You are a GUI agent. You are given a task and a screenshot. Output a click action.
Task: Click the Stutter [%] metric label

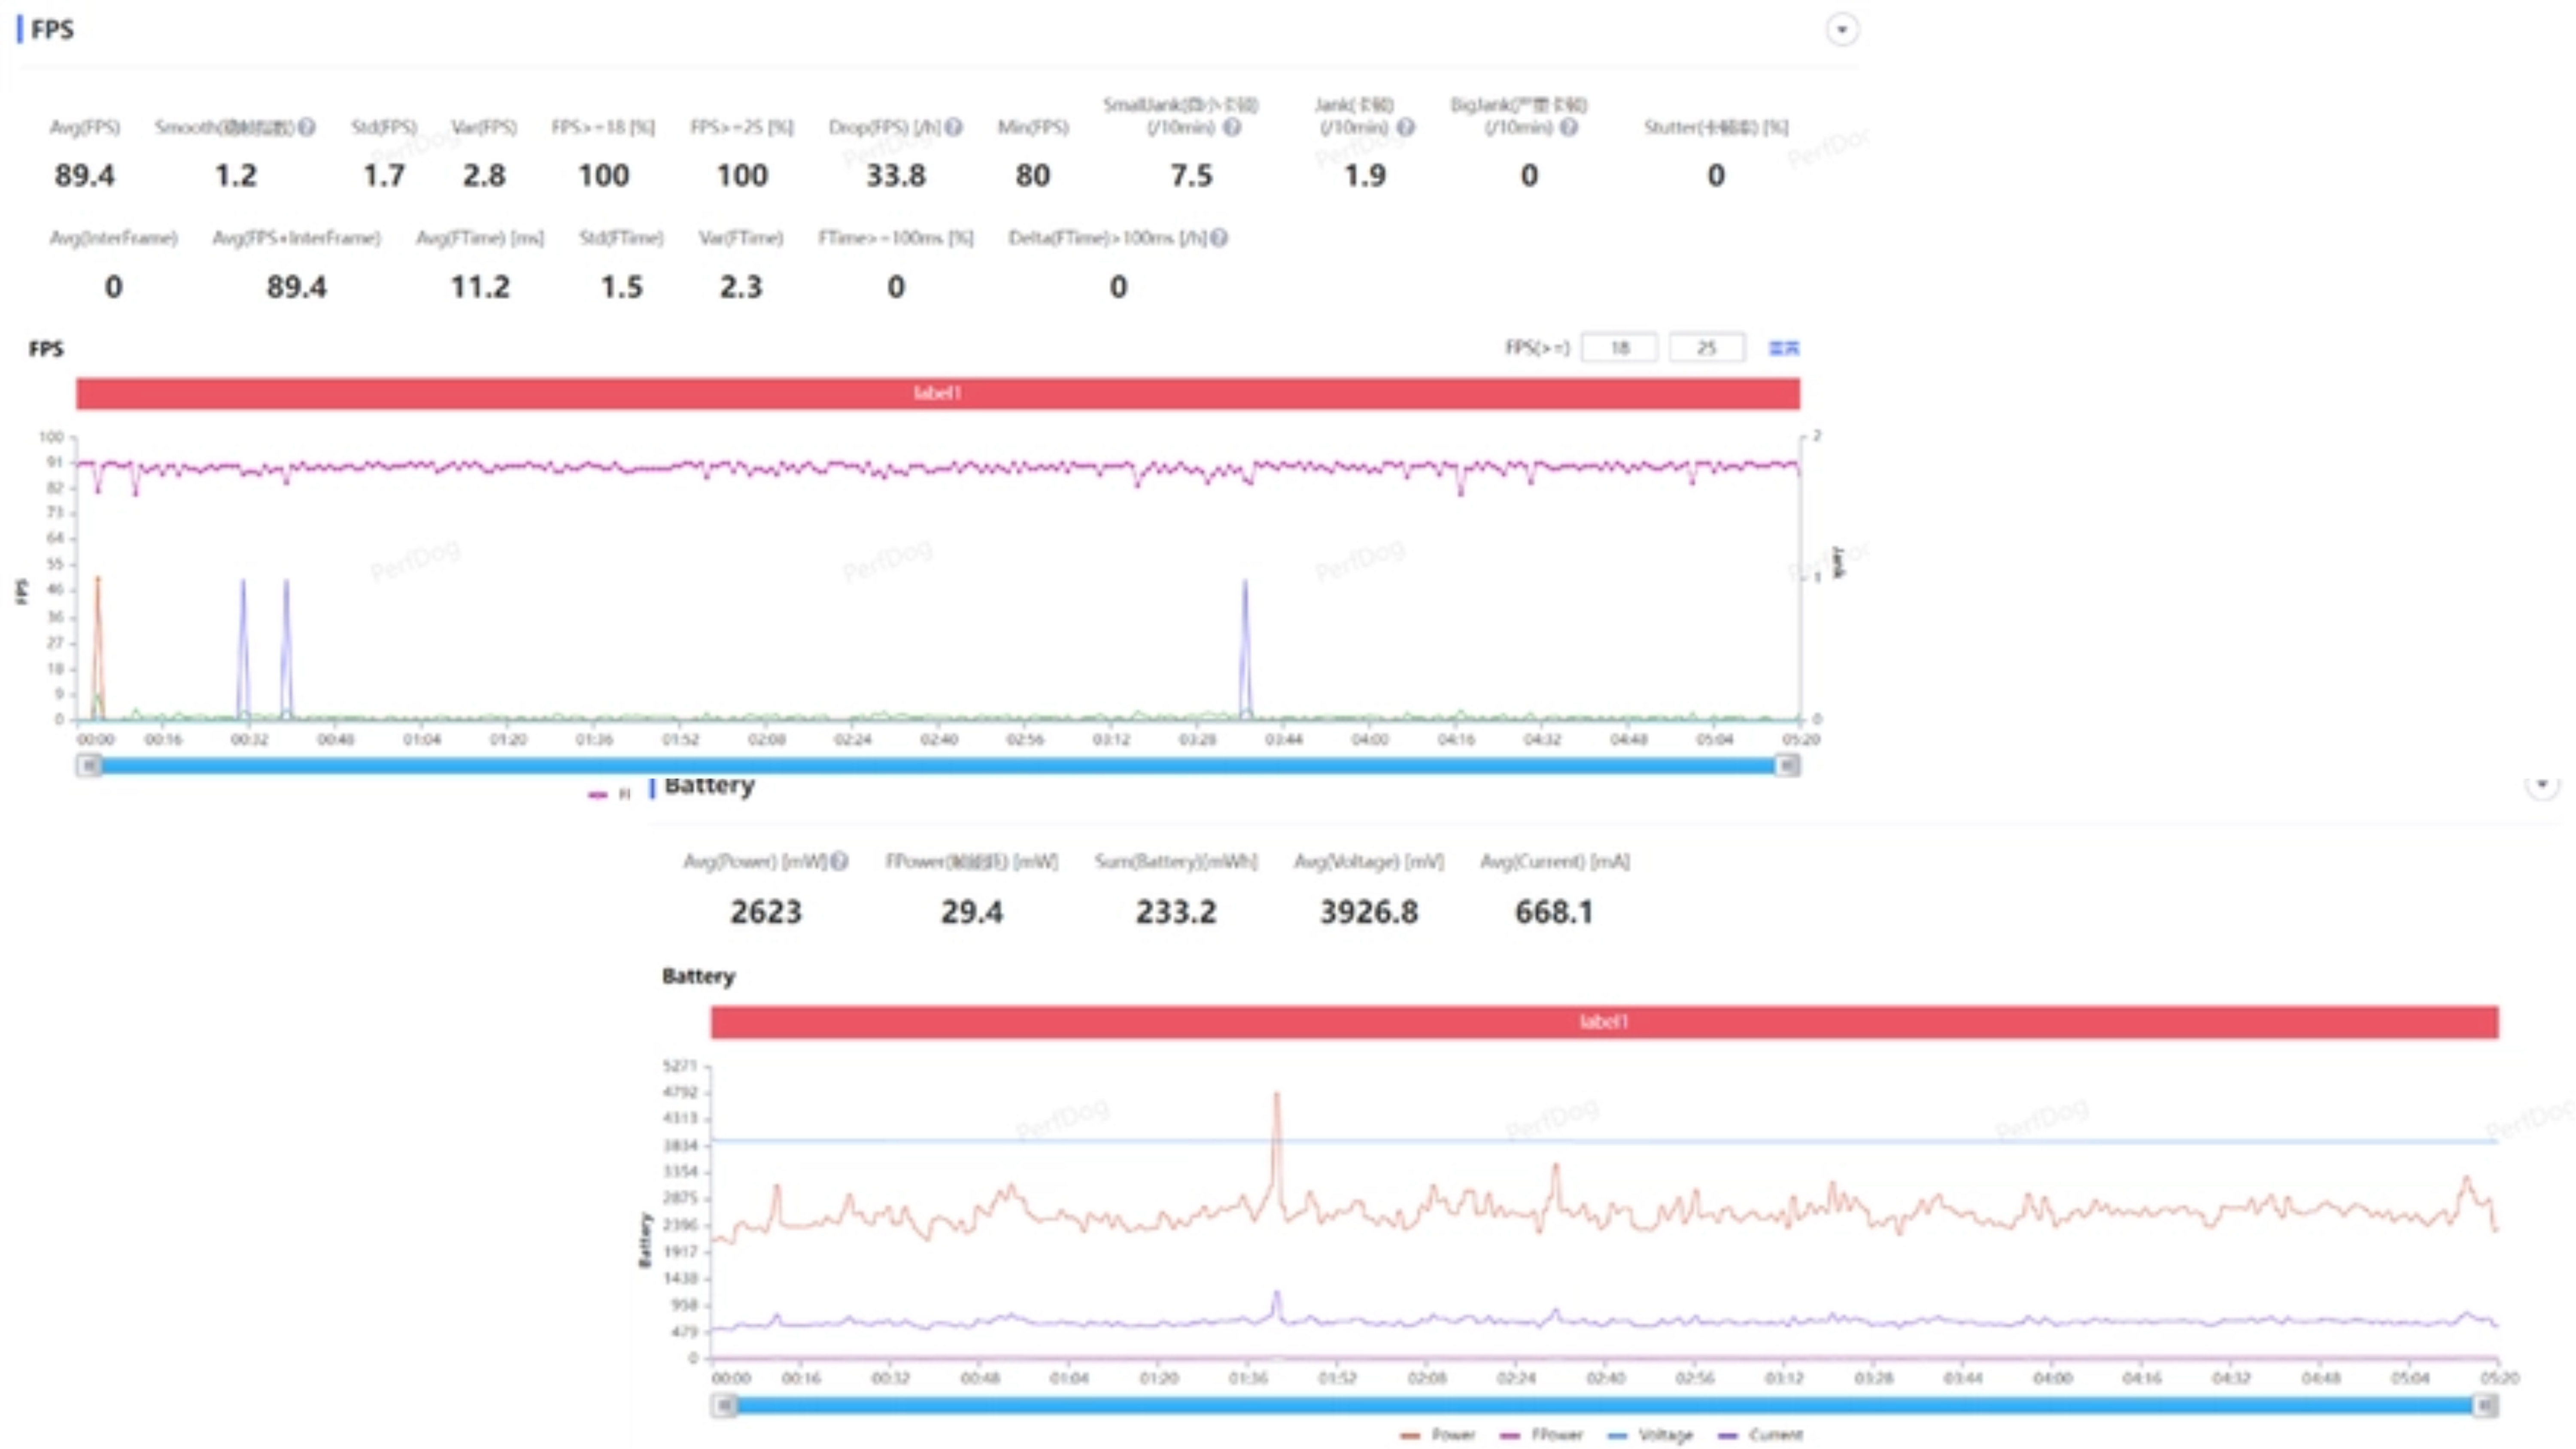pyautogui.click(x=1716, y=127)
